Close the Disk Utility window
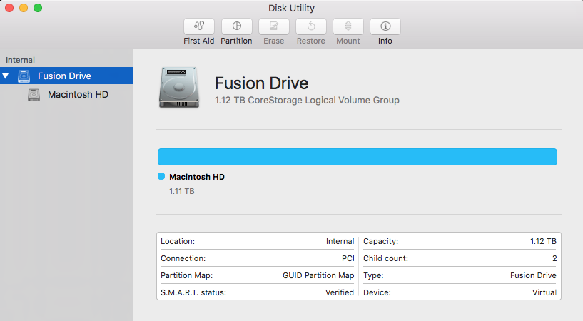 pos(9,8)
